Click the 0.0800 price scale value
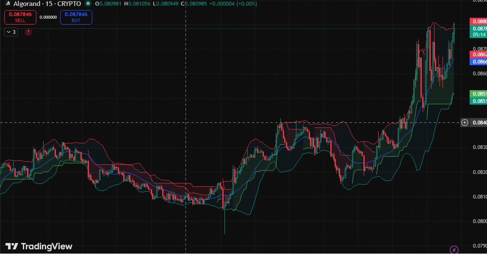 pyautogui.click(x=479, y=221)
